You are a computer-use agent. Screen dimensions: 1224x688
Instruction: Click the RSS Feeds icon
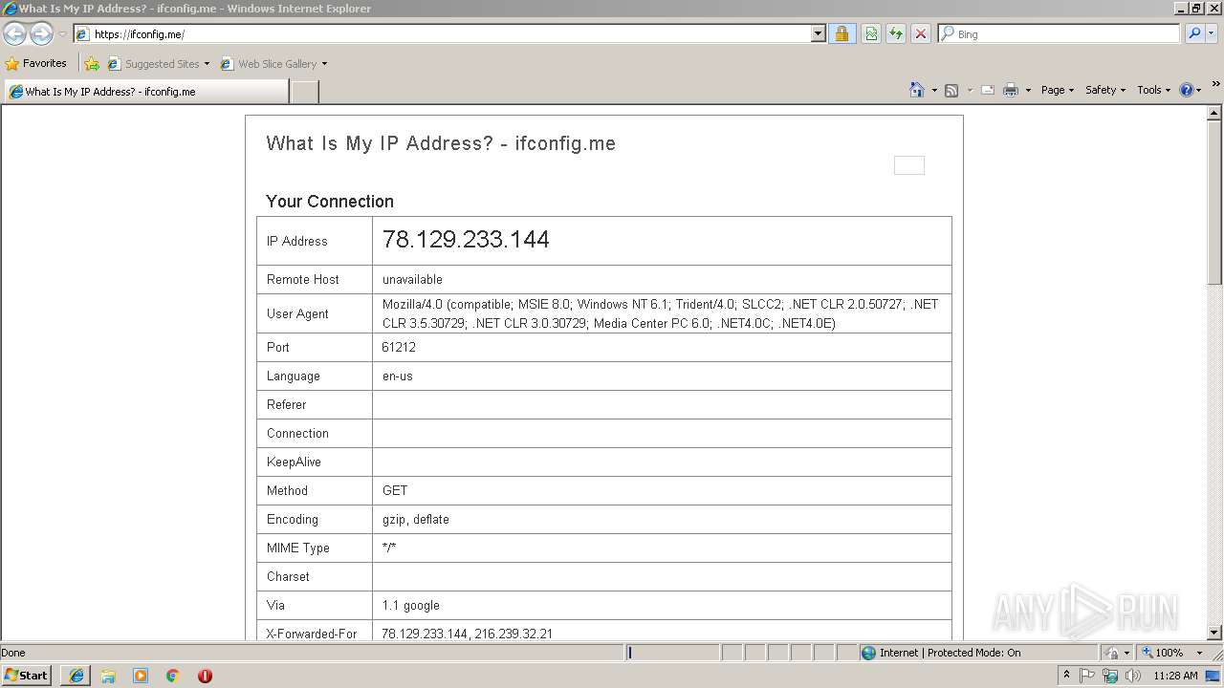pos(951,90)
